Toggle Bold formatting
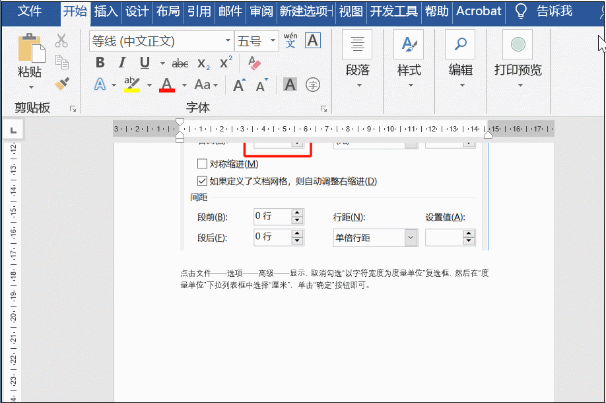The width and height of the screenshot is (606, 403). tap(100, 62)
